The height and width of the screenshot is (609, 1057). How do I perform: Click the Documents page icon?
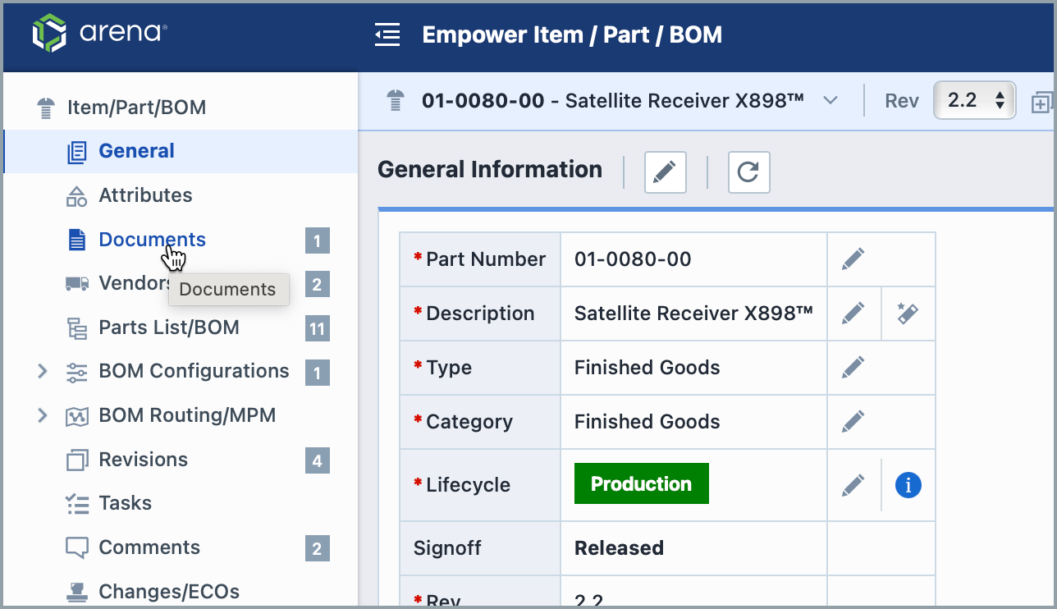point(76,240)
